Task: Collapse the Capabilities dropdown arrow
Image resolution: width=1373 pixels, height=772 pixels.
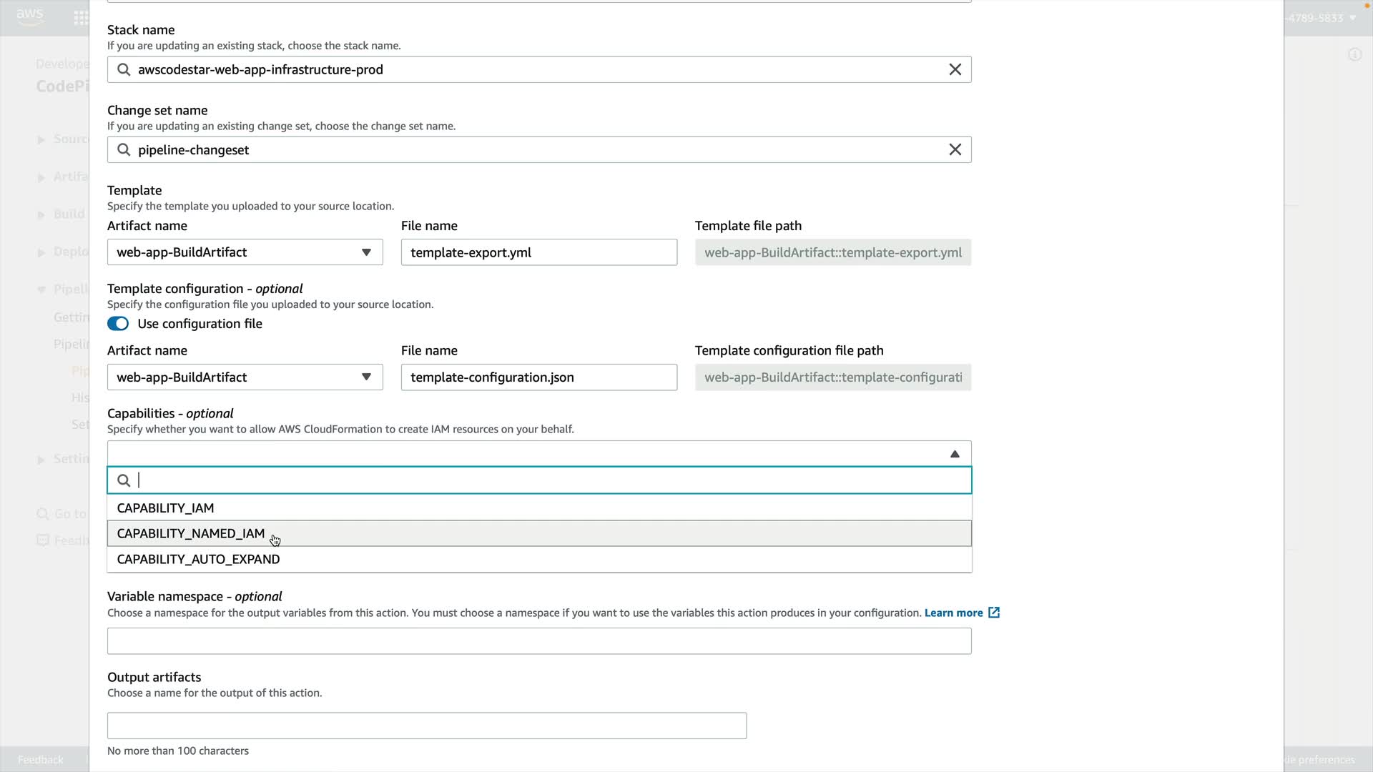Action: [x=954, y=454]
